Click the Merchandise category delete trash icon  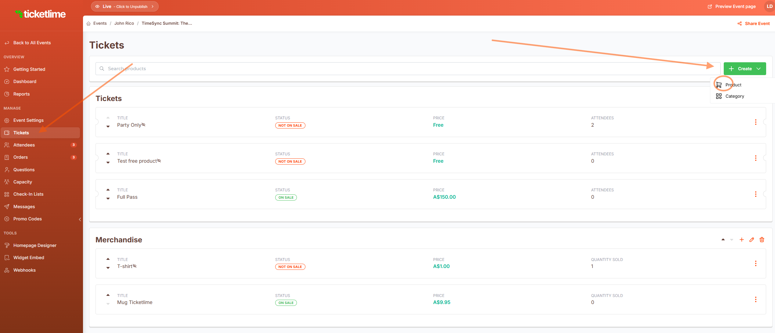762,240
